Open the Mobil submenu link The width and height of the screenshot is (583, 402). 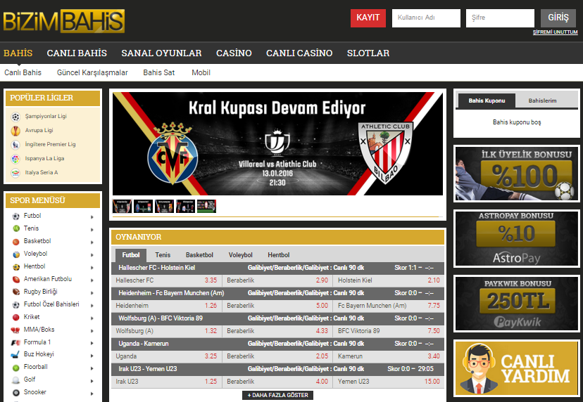point(201,73)
